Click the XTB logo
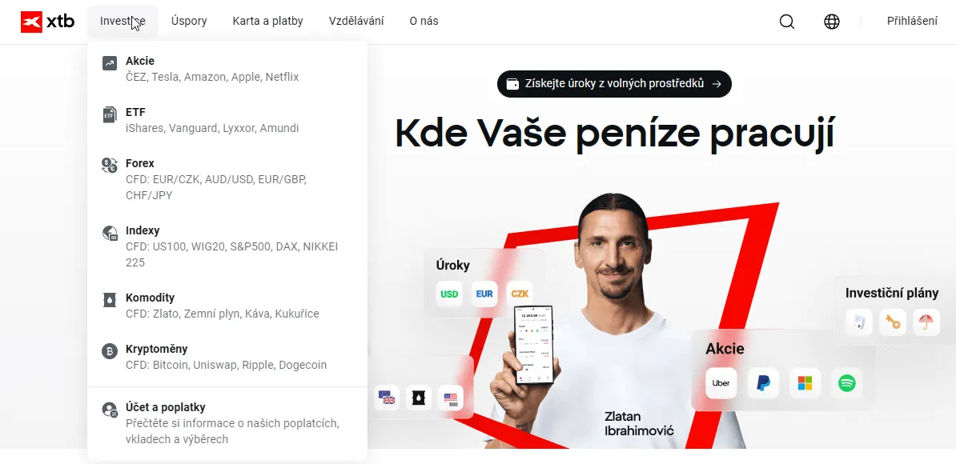This screenshot has height=464, width=956. pos(47,22)
